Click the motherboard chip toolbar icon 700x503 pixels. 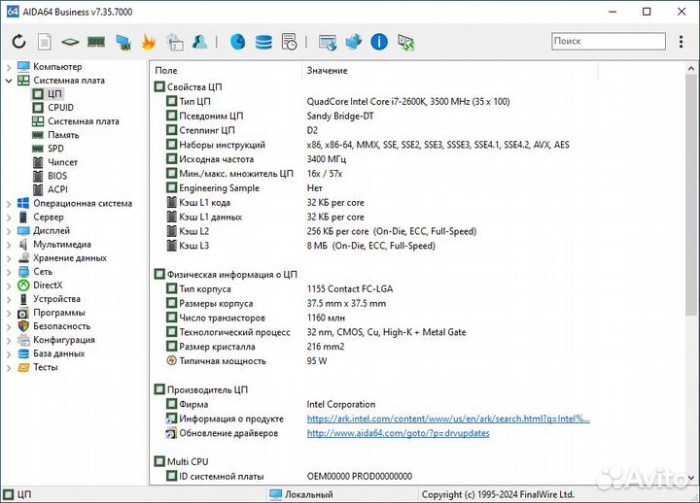(x=70, y=43)
